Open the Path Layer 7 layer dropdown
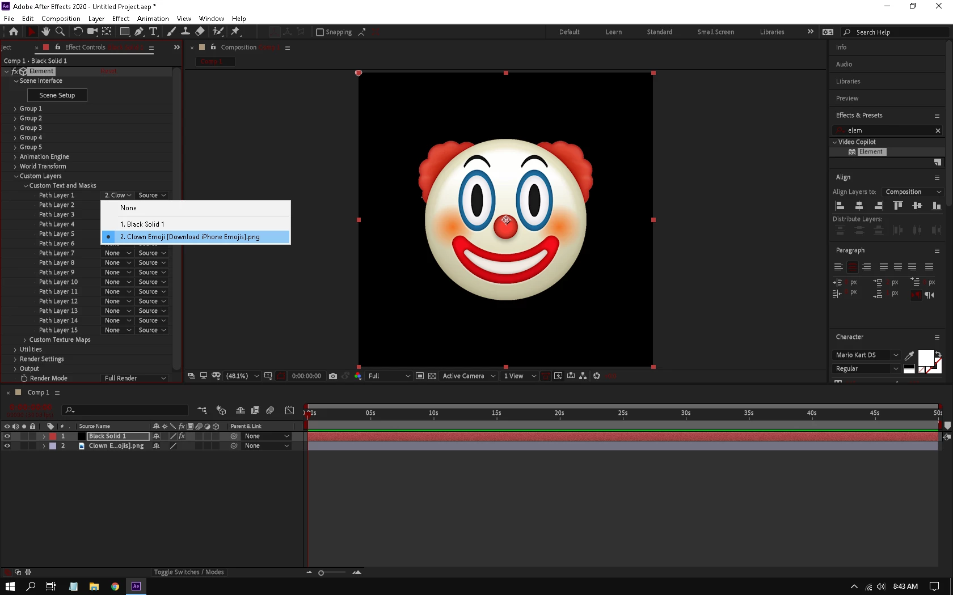 pyautogui.click(x=118, y=253)
